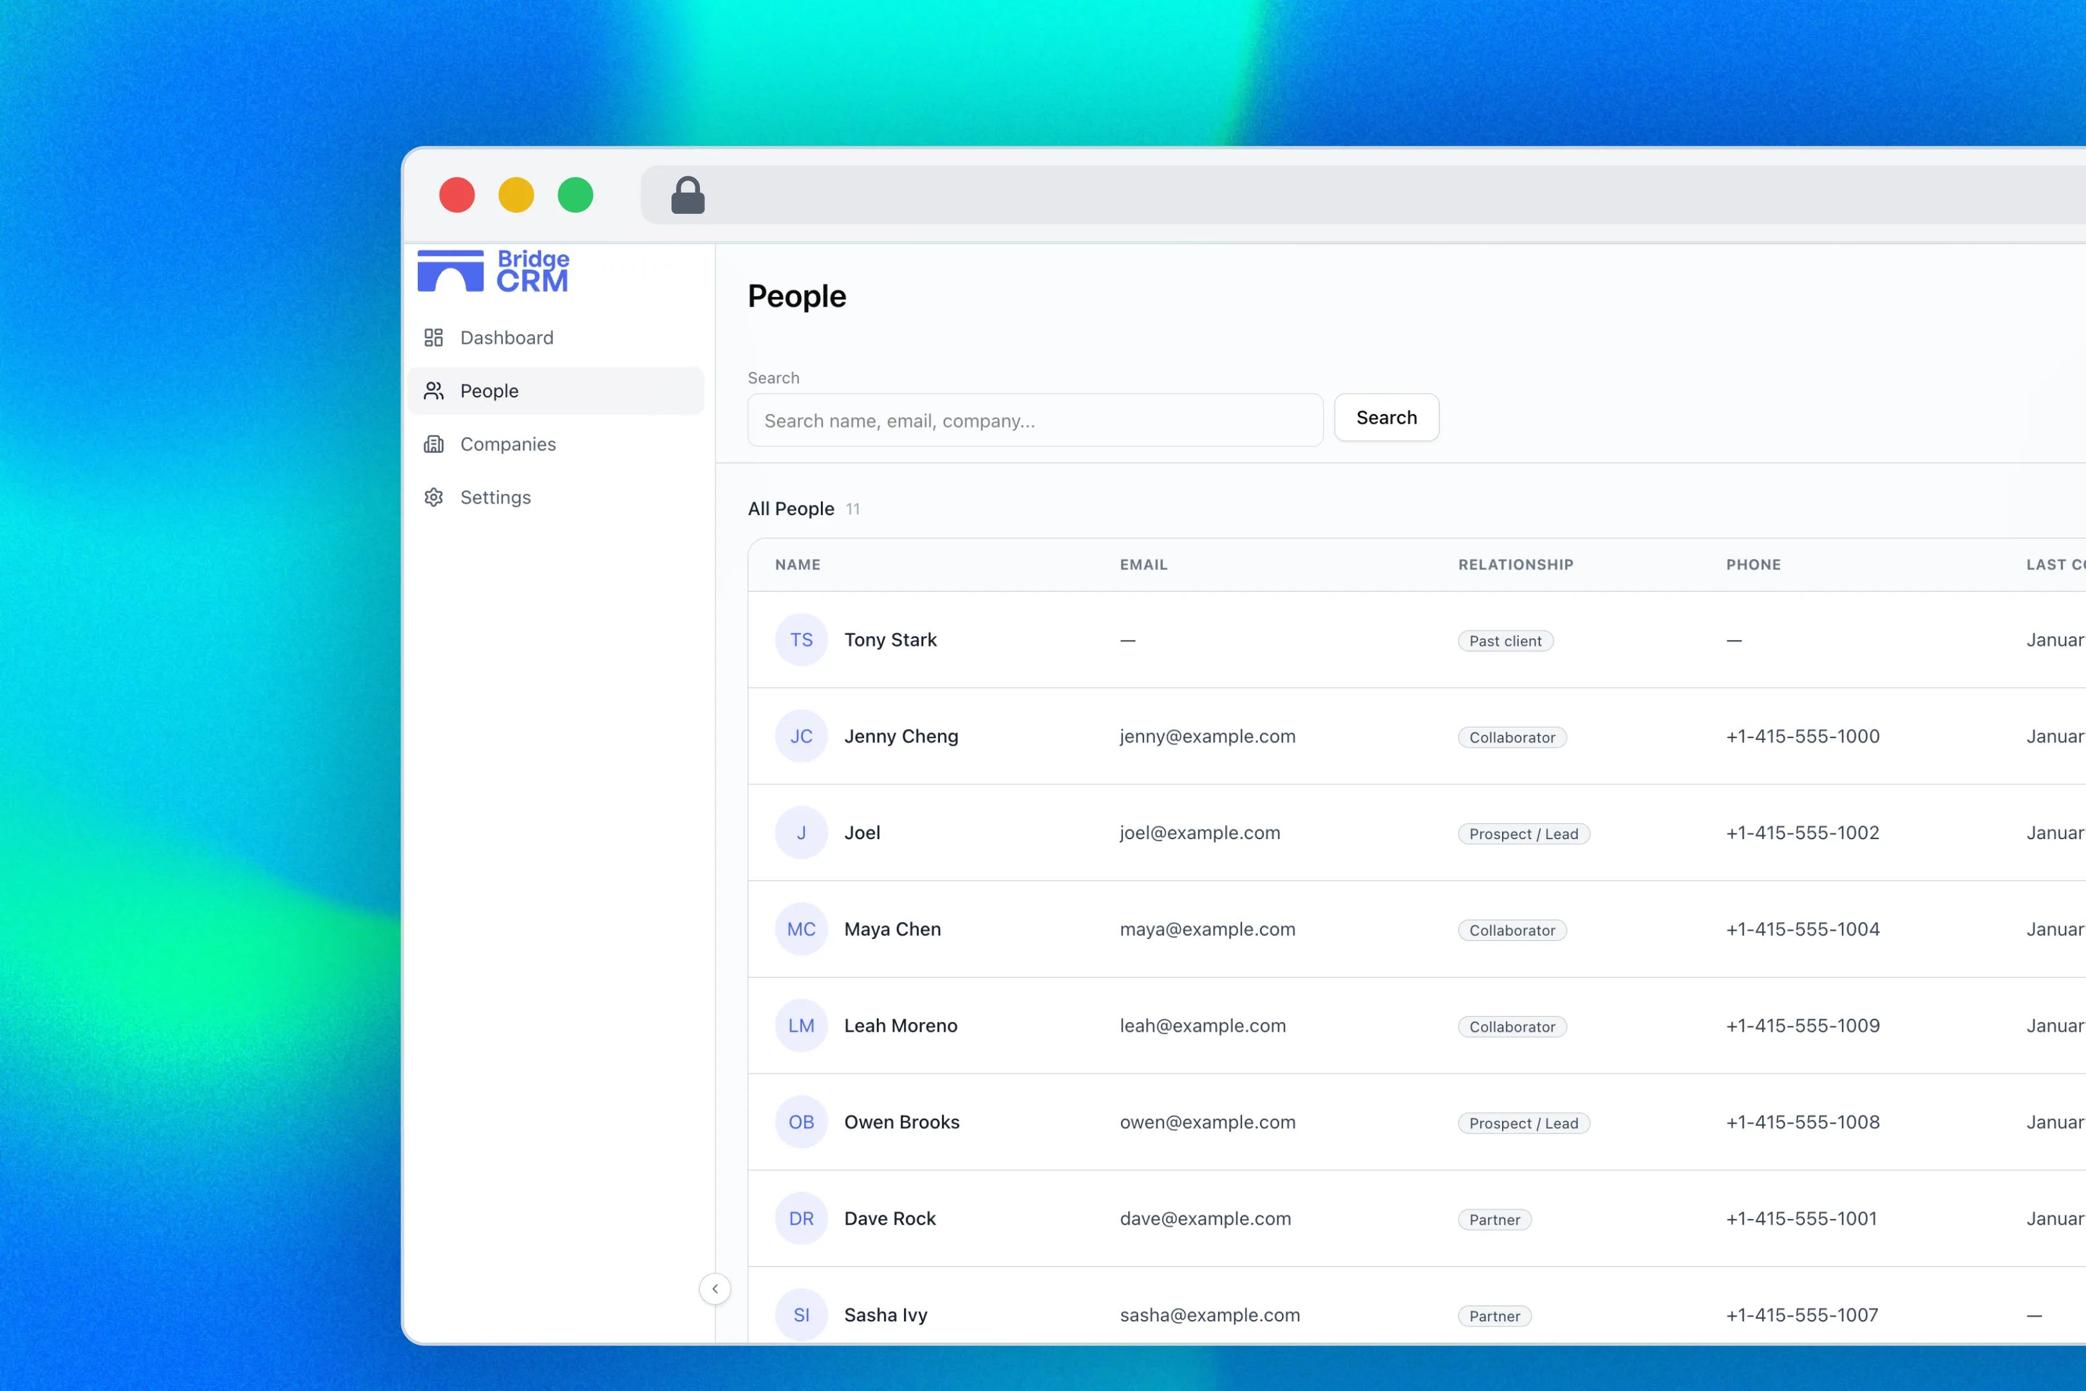Open Maya Chen's record

(x=892, y=929)
